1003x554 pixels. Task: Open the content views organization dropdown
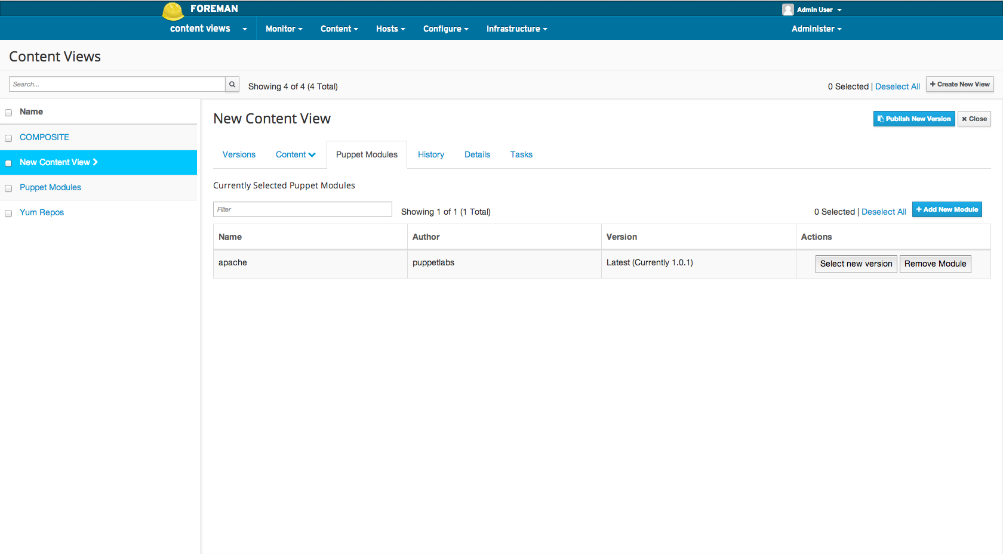[208, 29]
